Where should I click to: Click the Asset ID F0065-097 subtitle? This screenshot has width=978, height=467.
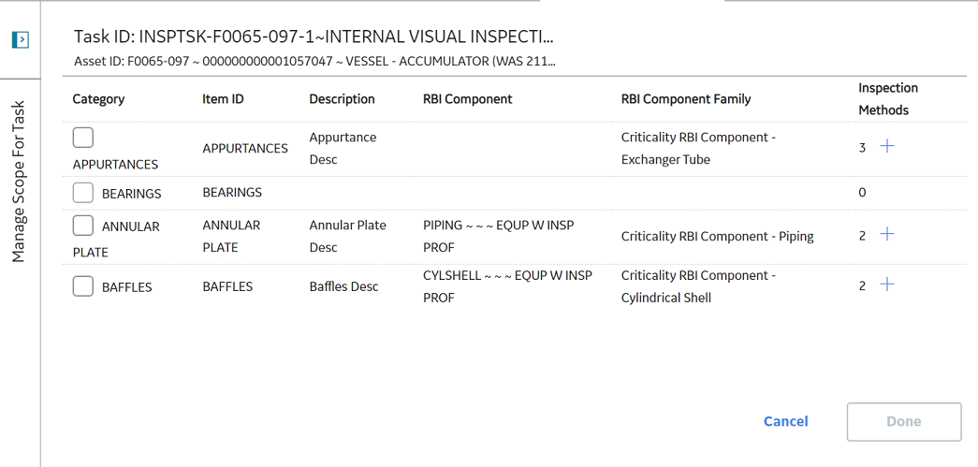[x=315, y=62]
